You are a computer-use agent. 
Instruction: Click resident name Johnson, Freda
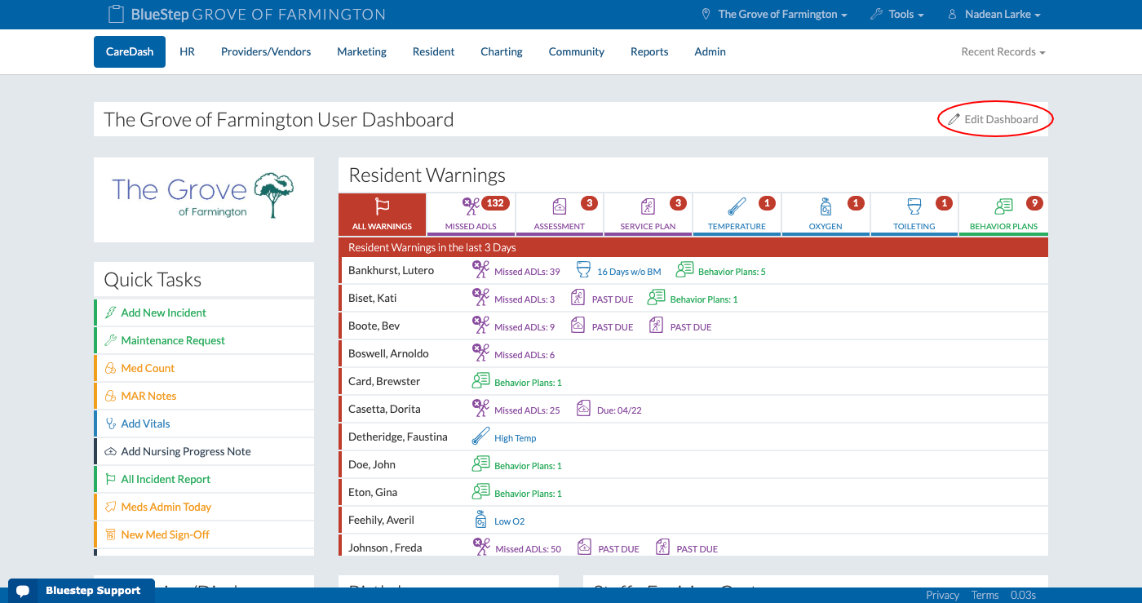(385, 548)
